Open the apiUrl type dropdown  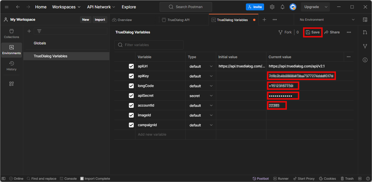coord(201,66)
